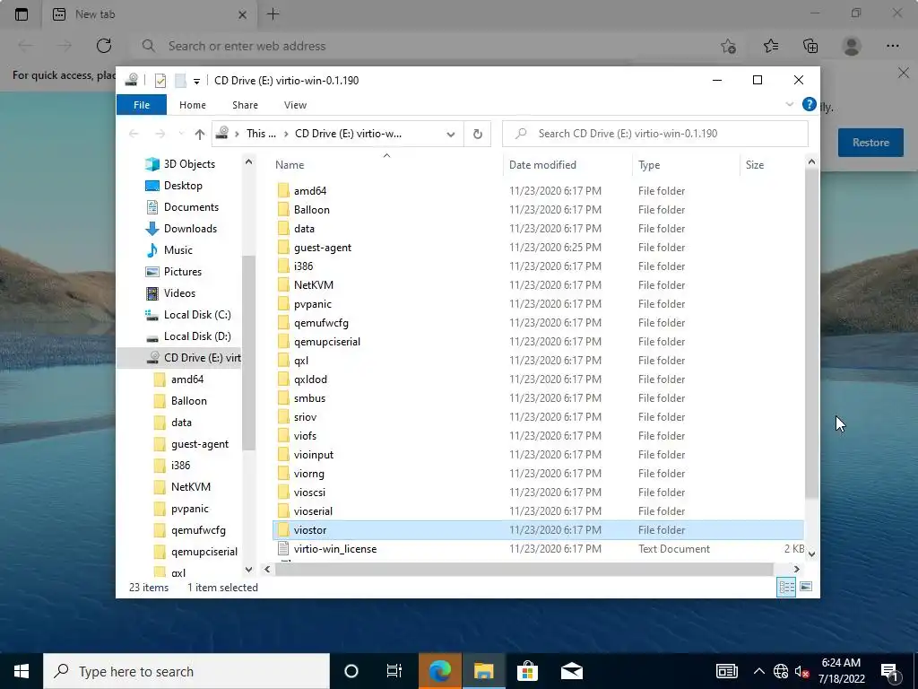
Task: Select 3D Objects in the navigation pane
Action: pos(188,164)
